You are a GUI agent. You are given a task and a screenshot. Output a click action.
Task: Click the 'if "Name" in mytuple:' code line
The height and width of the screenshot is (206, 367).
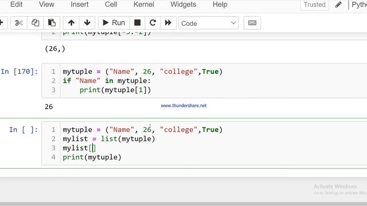(107, 81)
